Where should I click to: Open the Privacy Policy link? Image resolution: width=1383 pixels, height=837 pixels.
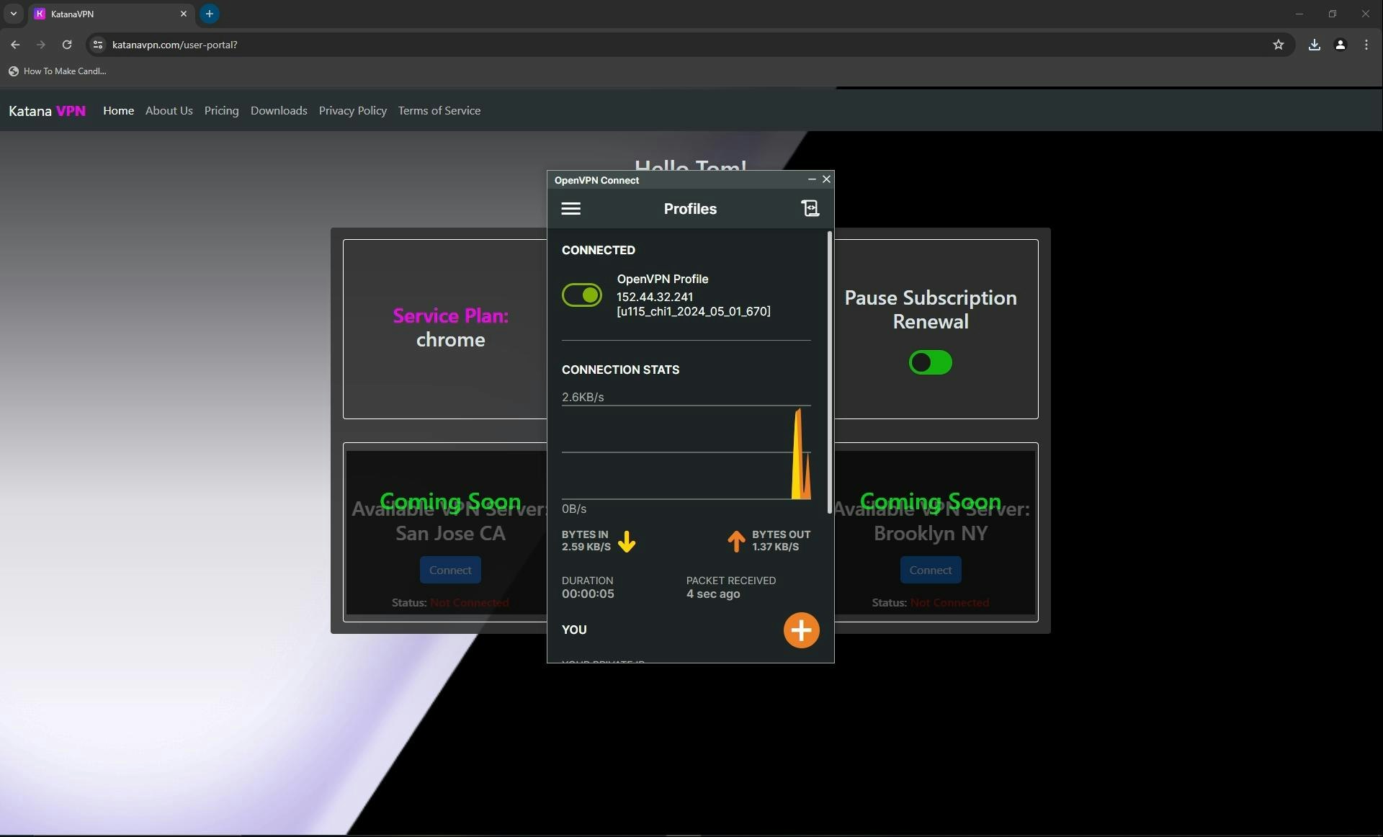(353, 110)
